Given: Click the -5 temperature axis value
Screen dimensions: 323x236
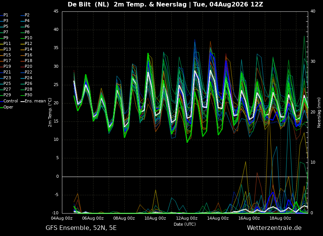Looking at the screenshot, I should (x=57, y=195).
